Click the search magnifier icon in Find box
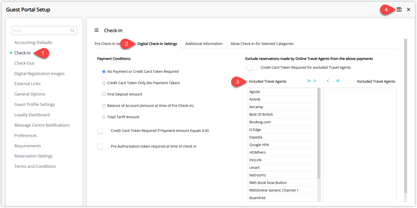Image resolution: width=417 pixels, height=208 pixels. tap(73, 31)
